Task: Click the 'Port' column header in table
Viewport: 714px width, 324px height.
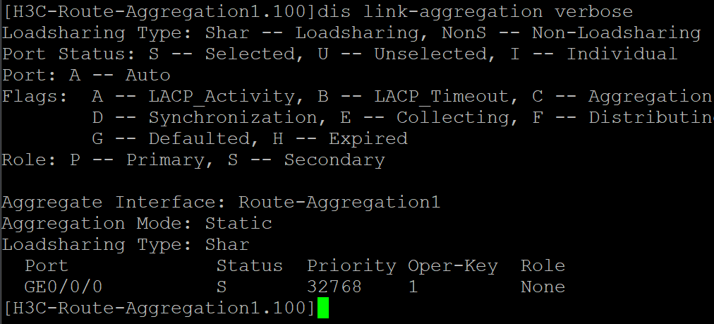Action: (x=47, y=266)
